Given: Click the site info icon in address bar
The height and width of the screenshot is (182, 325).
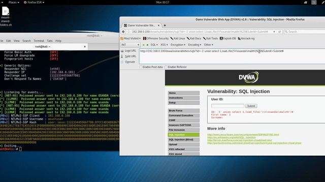Looking at the screenshot, I should [x=128, y=31].
